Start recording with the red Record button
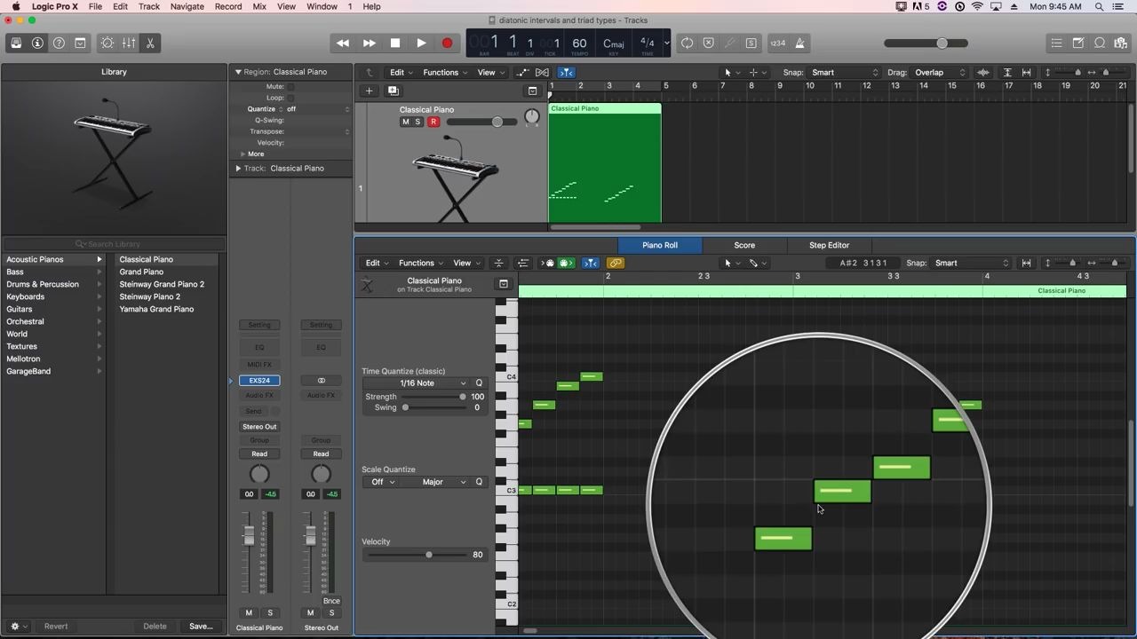The image size is (1137, 639). 447,43
